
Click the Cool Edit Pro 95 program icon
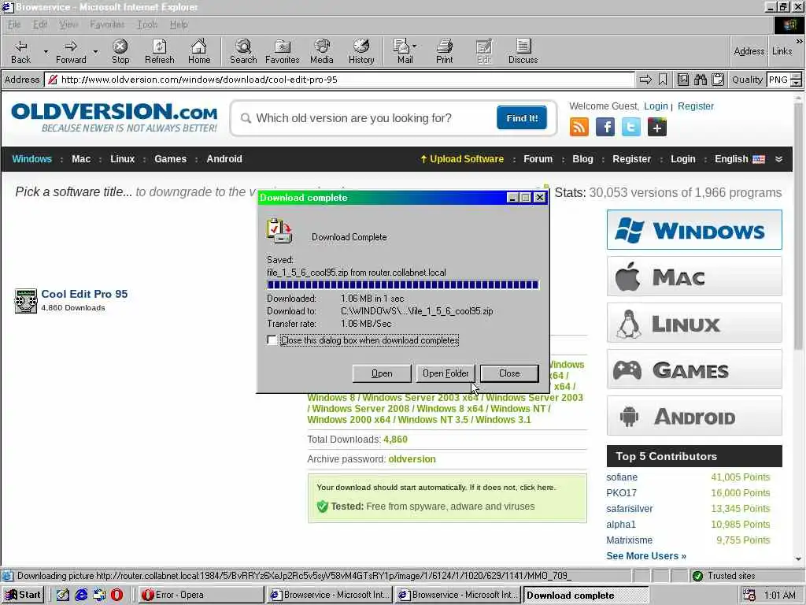tap(26, 301)
